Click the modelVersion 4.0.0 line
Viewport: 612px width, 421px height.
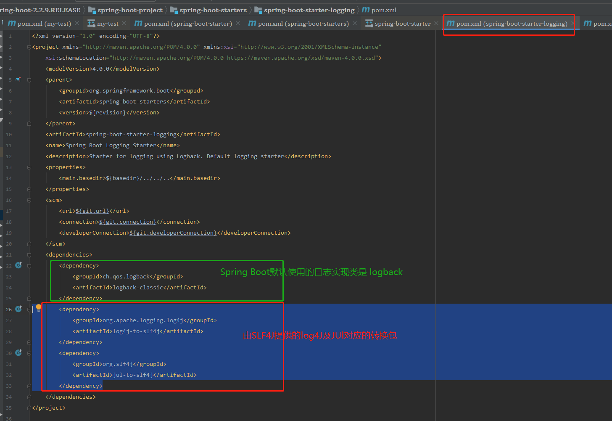coord(103,69)
